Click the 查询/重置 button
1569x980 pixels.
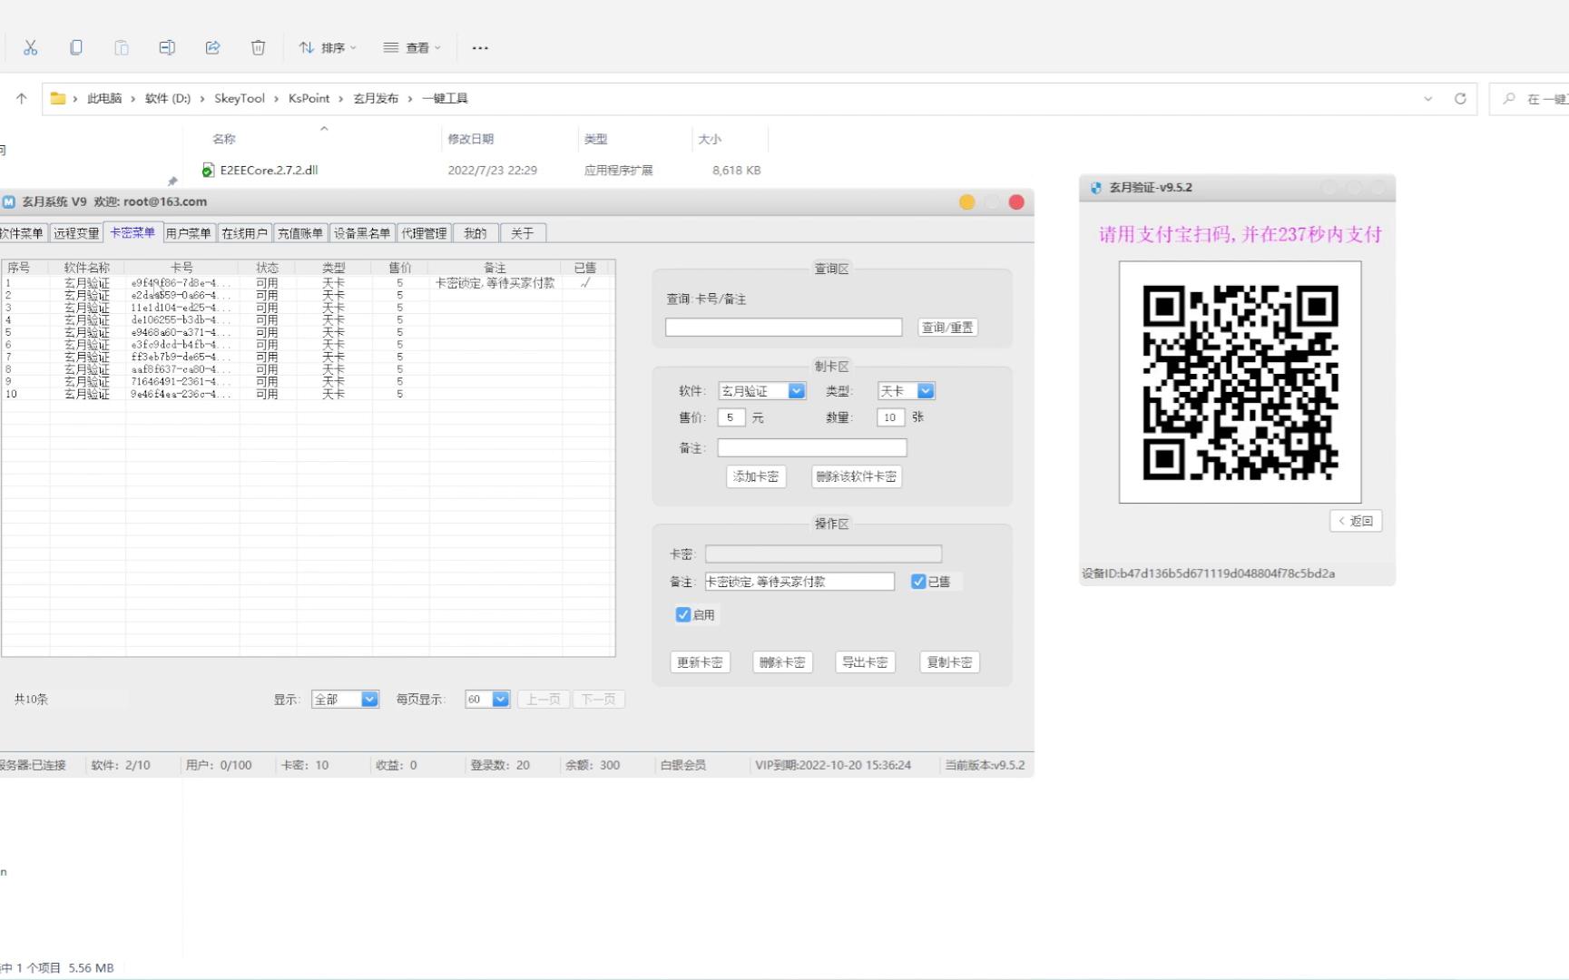tap(947, 328)
